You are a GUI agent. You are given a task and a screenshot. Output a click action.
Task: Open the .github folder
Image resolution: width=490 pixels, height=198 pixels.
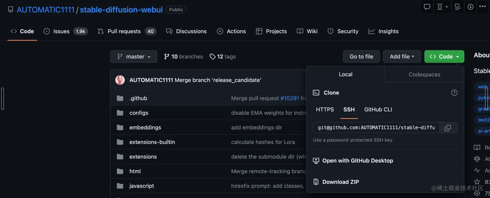138,98
